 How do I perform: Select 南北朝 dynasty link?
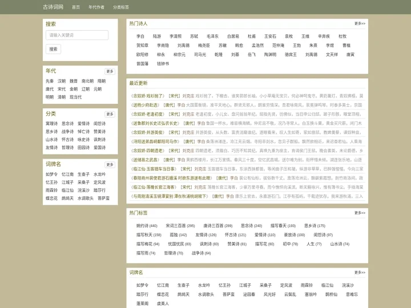pyautogui.click(x=87, y=81)
